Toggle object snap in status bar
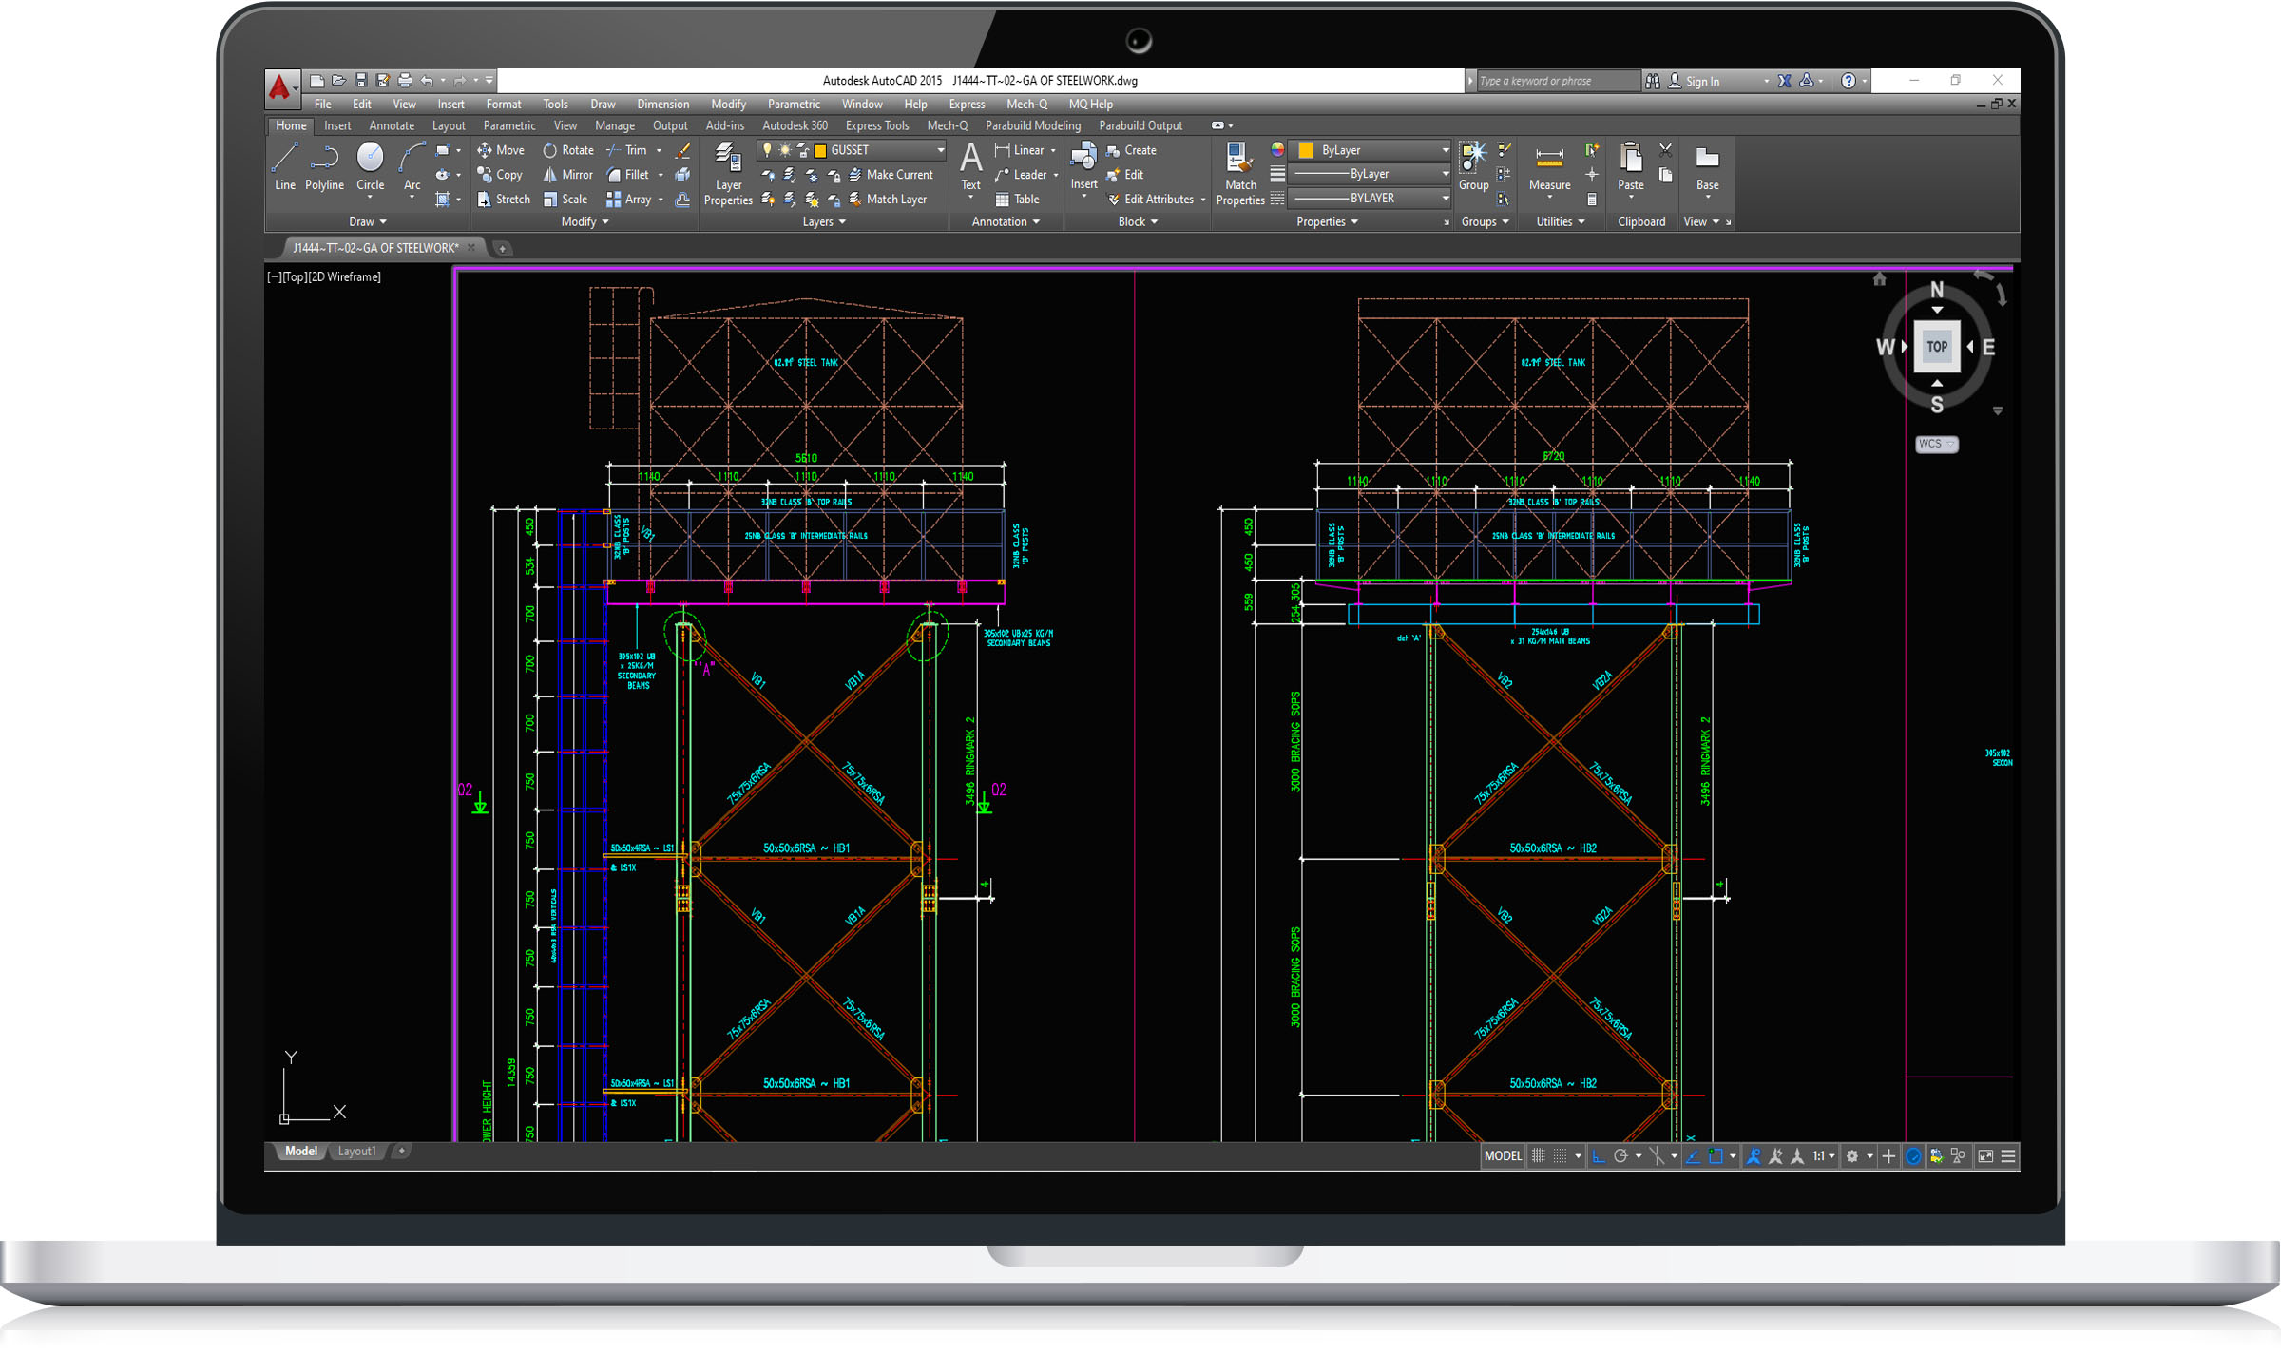This screenshot has height=1372, width=2281. (1716, 1156)
